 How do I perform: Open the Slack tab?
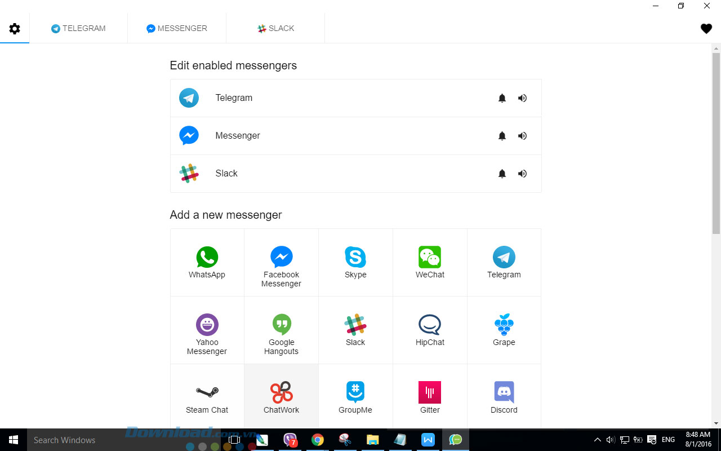[x=275, y=28]
